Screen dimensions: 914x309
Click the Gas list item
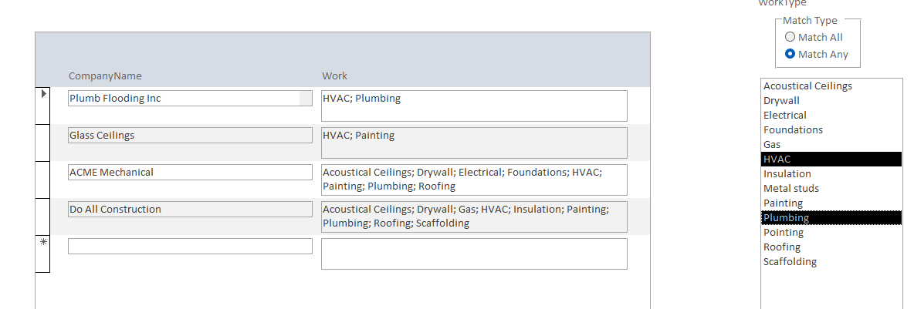pos(772,144)
